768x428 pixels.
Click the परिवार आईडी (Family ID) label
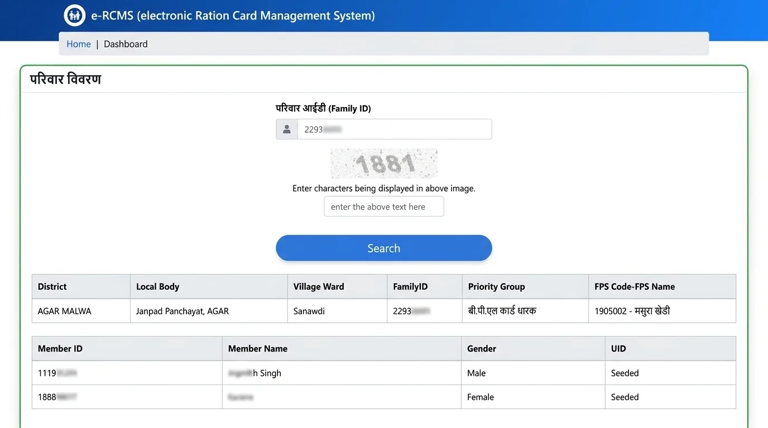[323, 108]
